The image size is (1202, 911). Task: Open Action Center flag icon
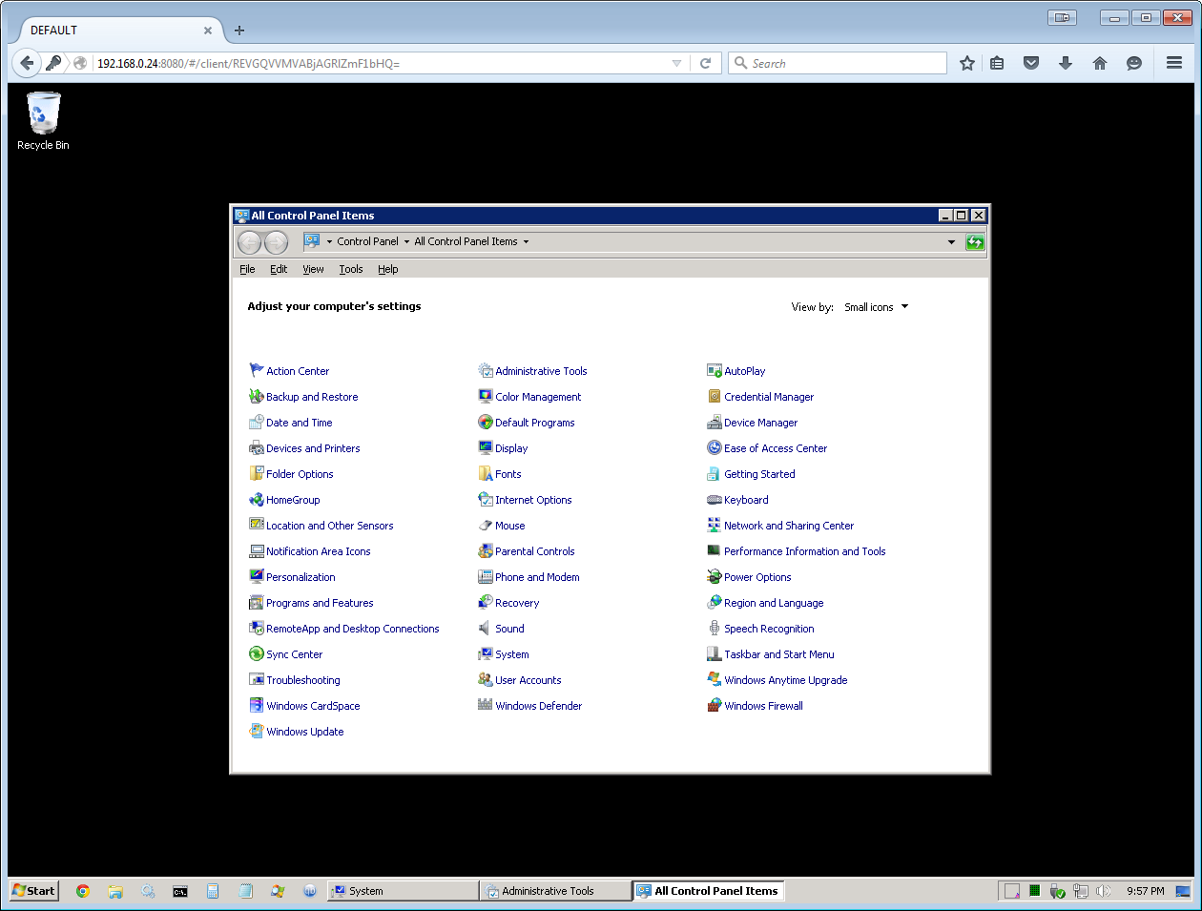pyautogui.click(x=256, y=370)
